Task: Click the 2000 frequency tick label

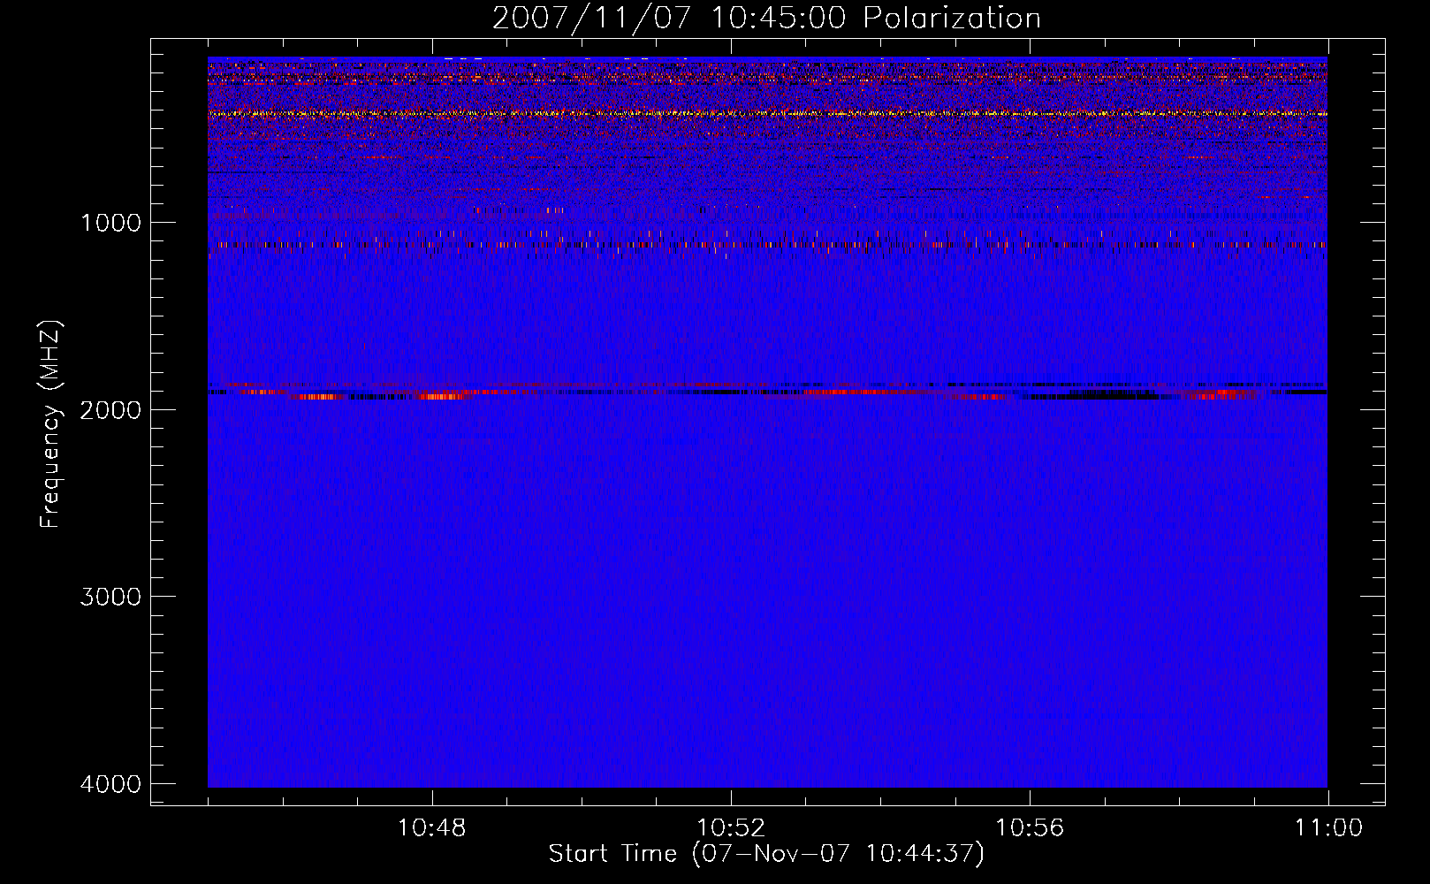Action: tap(110, 409)
